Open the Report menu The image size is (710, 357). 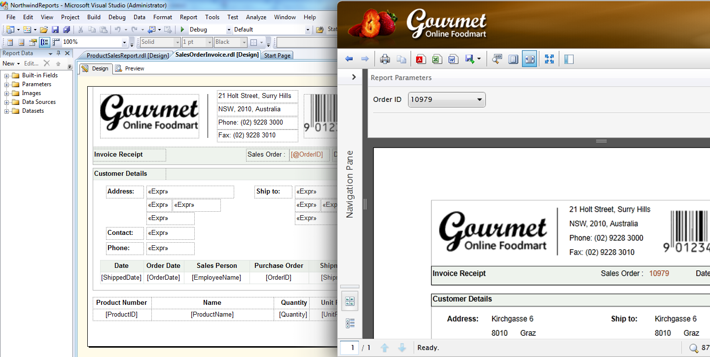[188, 17]
